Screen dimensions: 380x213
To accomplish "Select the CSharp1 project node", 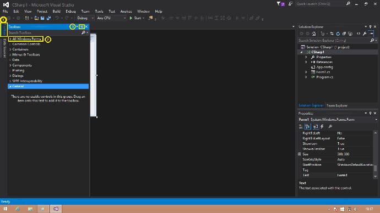I will [318, 52].
